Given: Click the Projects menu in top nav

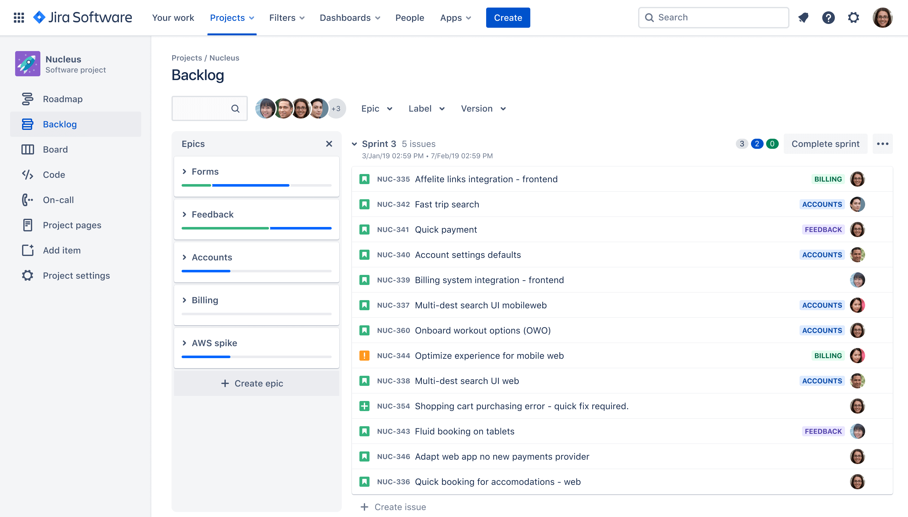Looking at the screenshot, I should (x=231, y=17).
